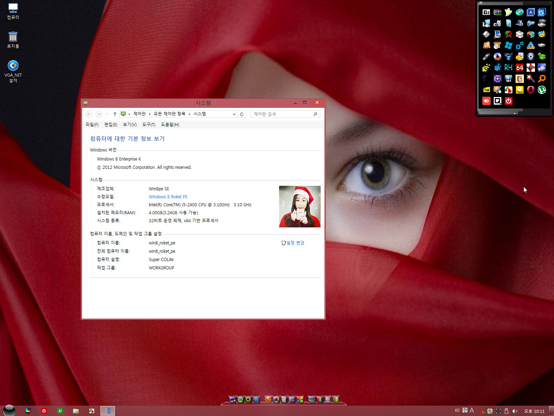Open the 도움말(H) menu
The width and height of the screenshot is (554, 416).
170,124
